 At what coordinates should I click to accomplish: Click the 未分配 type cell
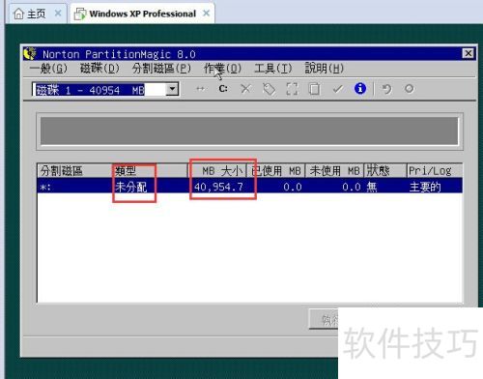(131, 187)
